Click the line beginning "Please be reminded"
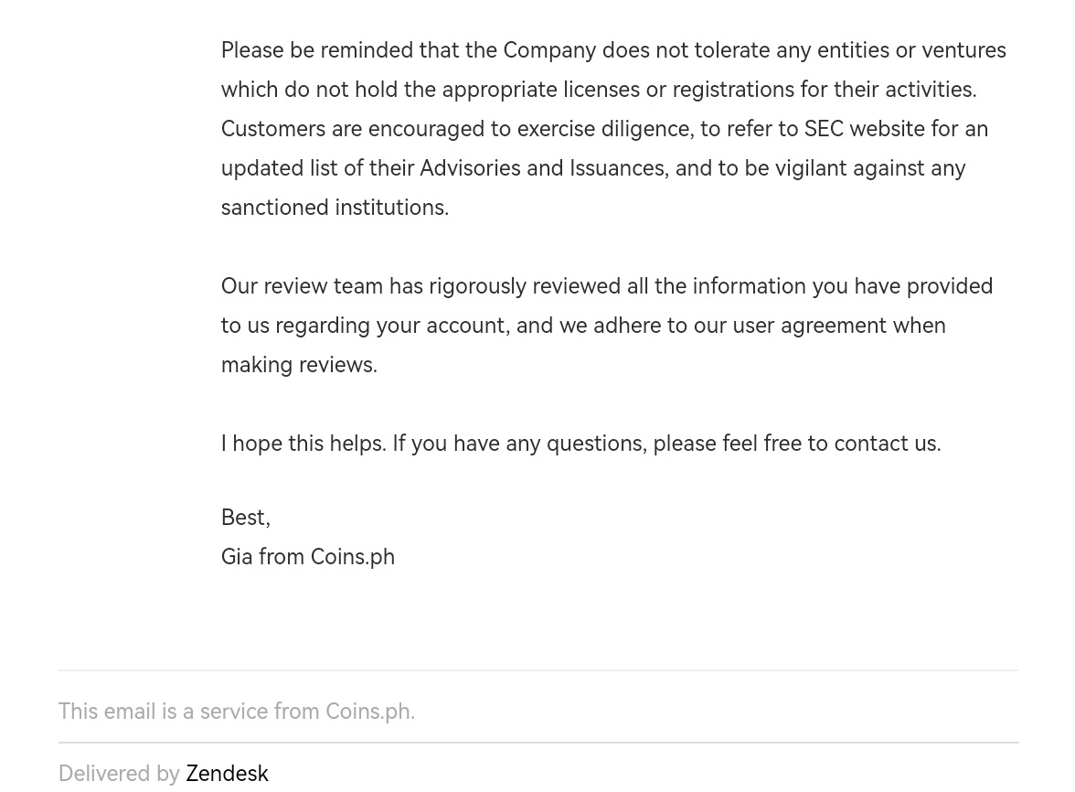The height and width of the screenshot is (792, 1075). tap(612, 50)
